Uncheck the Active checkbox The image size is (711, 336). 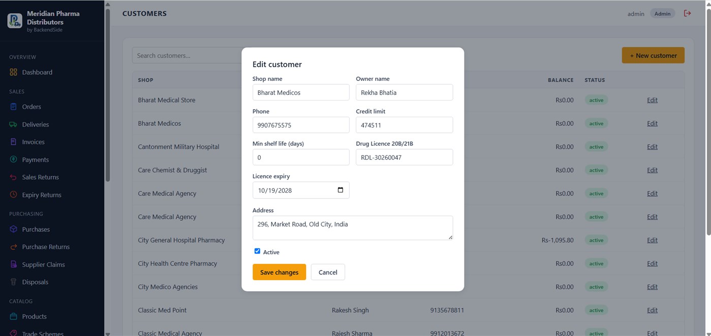point(257,251)
